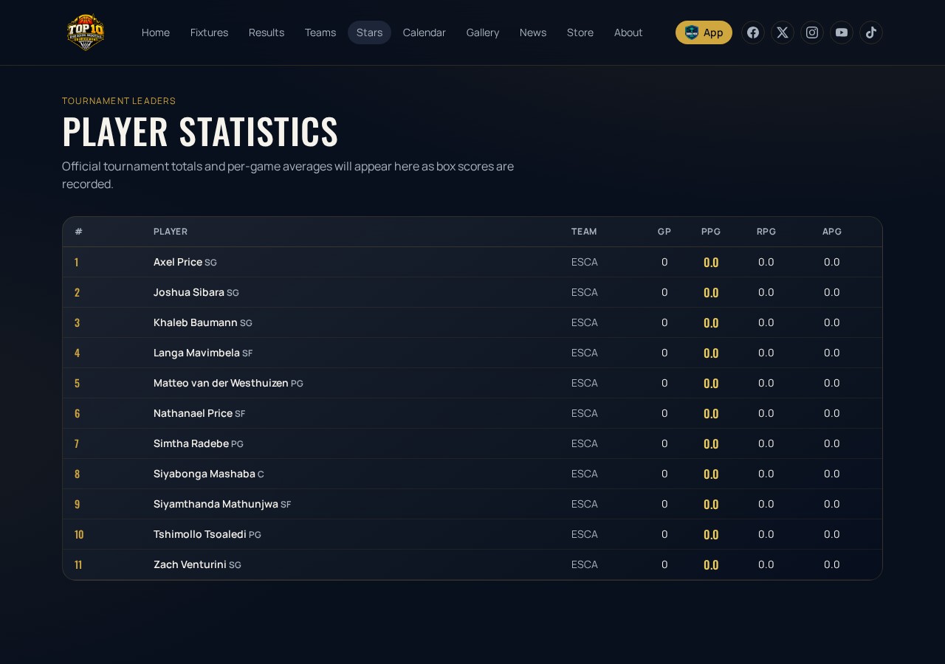Go to the Home page
This screenshot has height=664, width=945.
(x=156, y=32)
